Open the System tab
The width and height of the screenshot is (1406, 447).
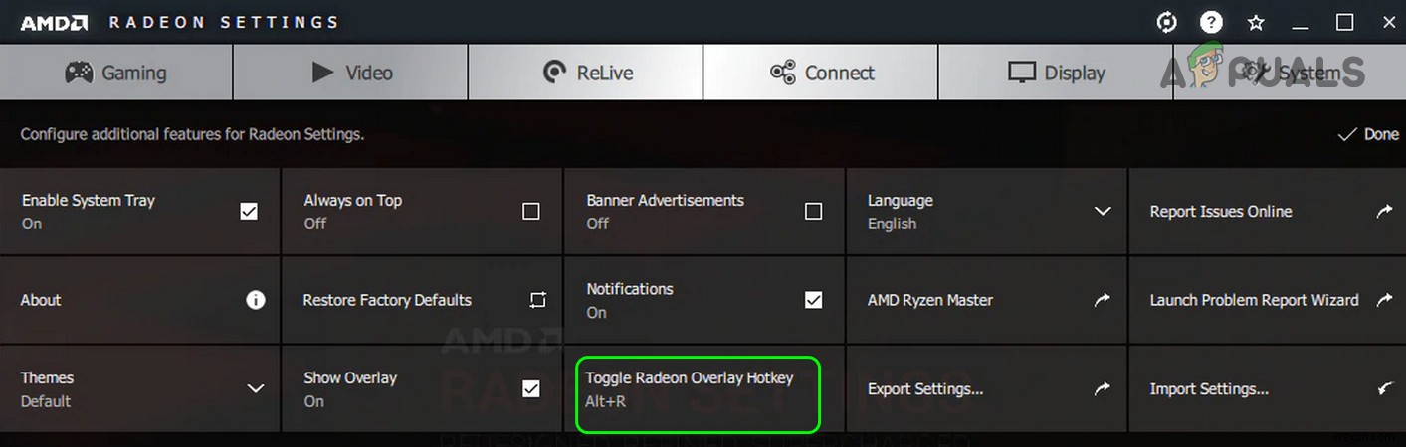pos(1290,73)
